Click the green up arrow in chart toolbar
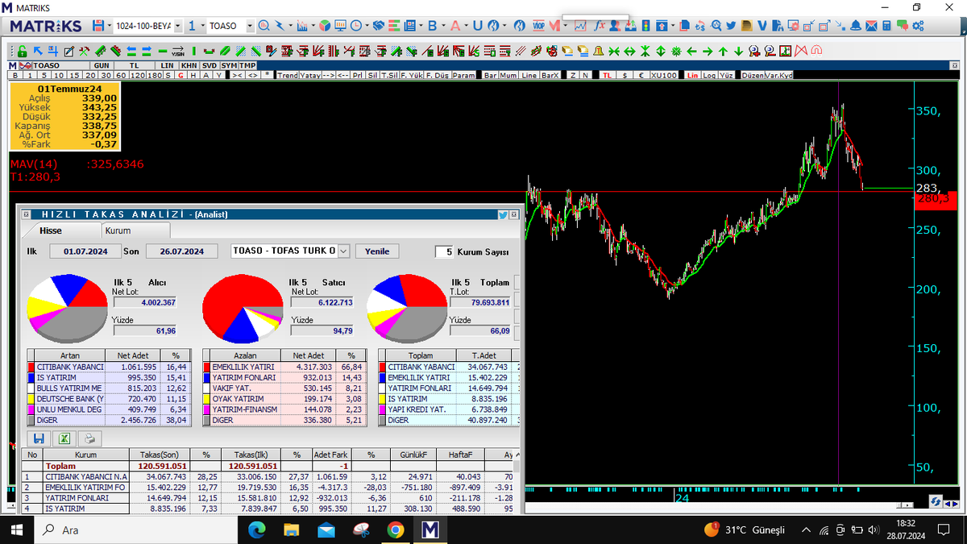The image size is (967, 544). (723, 52)
